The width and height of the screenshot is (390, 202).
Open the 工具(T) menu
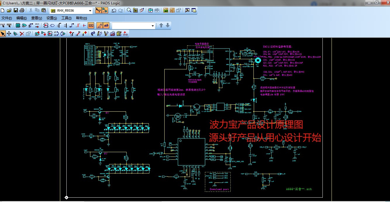click(x=66, y=18)
